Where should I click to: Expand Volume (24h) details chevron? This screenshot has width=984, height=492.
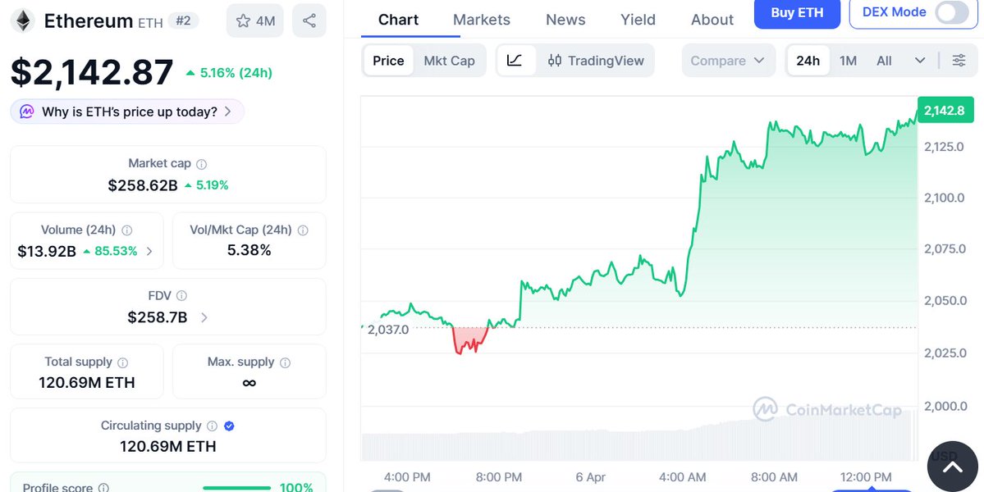(149, 251)
